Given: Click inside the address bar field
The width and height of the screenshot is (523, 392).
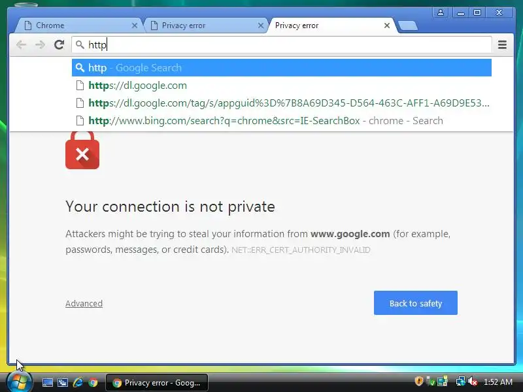Looking at the screenshot, I should tap(282, 44).
